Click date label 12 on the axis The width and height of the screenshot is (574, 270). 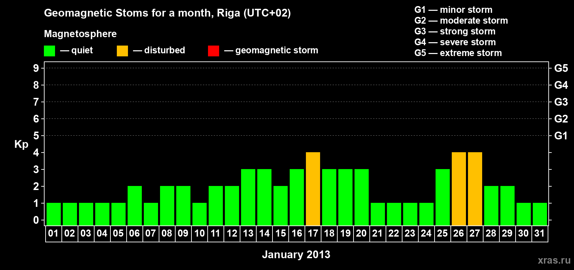click(232, 233)
